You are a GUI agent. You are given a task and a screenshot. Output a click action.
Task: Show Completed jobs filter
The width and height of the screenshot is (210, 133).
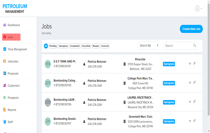75,46
